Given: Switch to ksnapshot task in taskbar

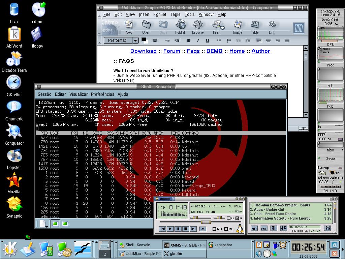Looking at the screenshot, I should point(229,245).
